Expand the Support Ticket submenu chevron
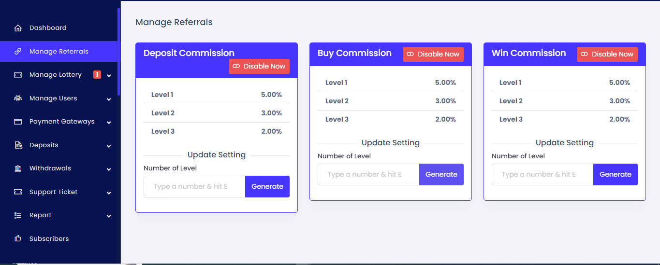Screen dimensions: 660x265 pos(109,193)
